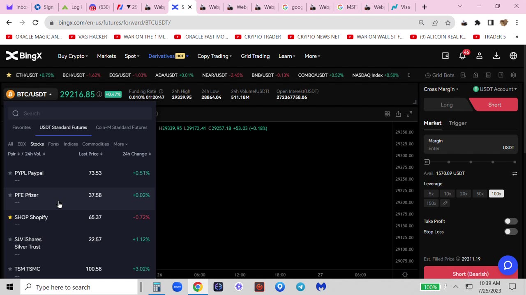Viewport: 526px width, 295px height.
Task: Open Derivatives dropdown menu
Action: tap(168, 56)
